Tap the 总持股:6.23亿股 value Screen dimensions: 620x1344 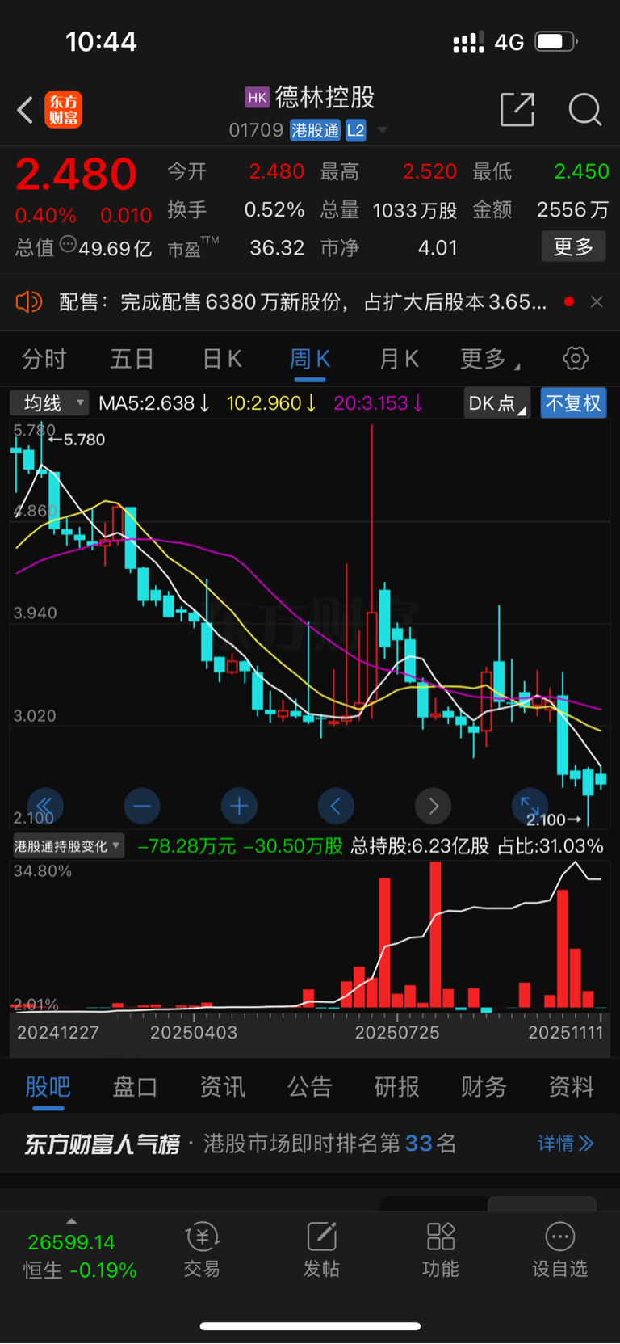[x=420, y=846]
